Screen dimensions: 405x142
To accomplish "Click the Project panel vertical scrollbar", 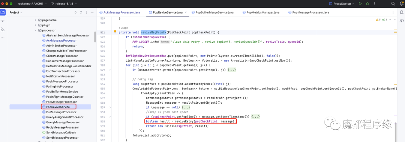I will click(x=95, y=37).
